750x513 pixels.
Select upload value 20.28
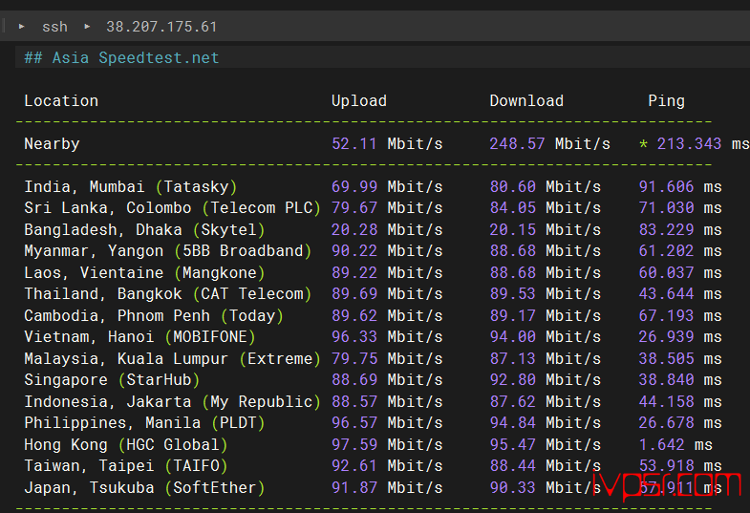pos(354,230)
